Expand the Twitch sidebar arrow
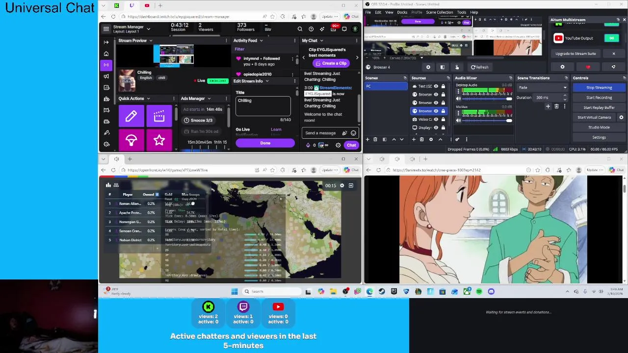The width and height of the screenshot is (628, 353). 106,42
